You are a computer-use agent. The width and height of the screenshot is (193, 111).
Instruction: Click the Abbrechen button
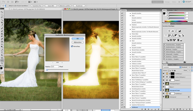tap(78, 42)
